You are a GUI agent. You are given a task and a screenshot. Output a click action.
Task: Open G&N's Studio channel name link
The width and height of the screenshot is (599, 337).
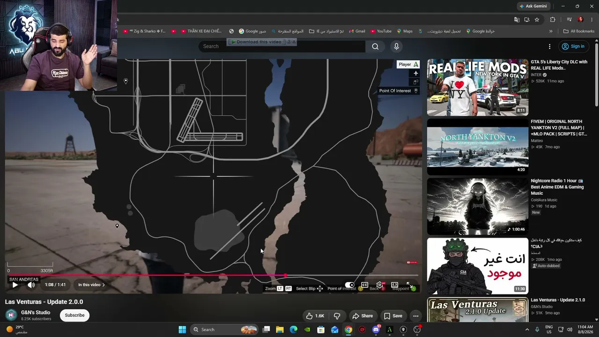[x=36, y=313]
